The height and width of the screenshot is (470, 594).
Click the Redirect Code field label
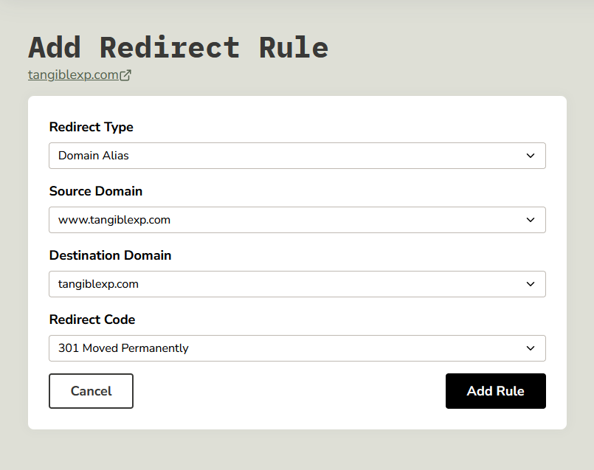(x=92, y=319)
